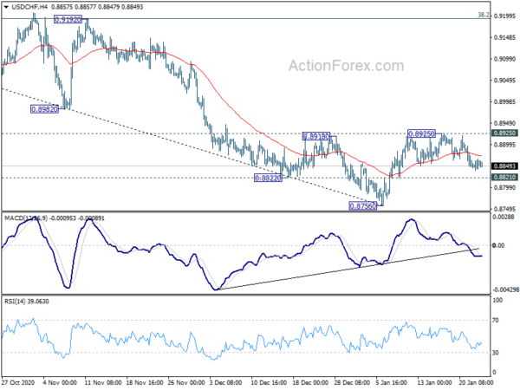
Task: Click the 3 Dec 08:00 time axis label
Action: pos(226,382)
